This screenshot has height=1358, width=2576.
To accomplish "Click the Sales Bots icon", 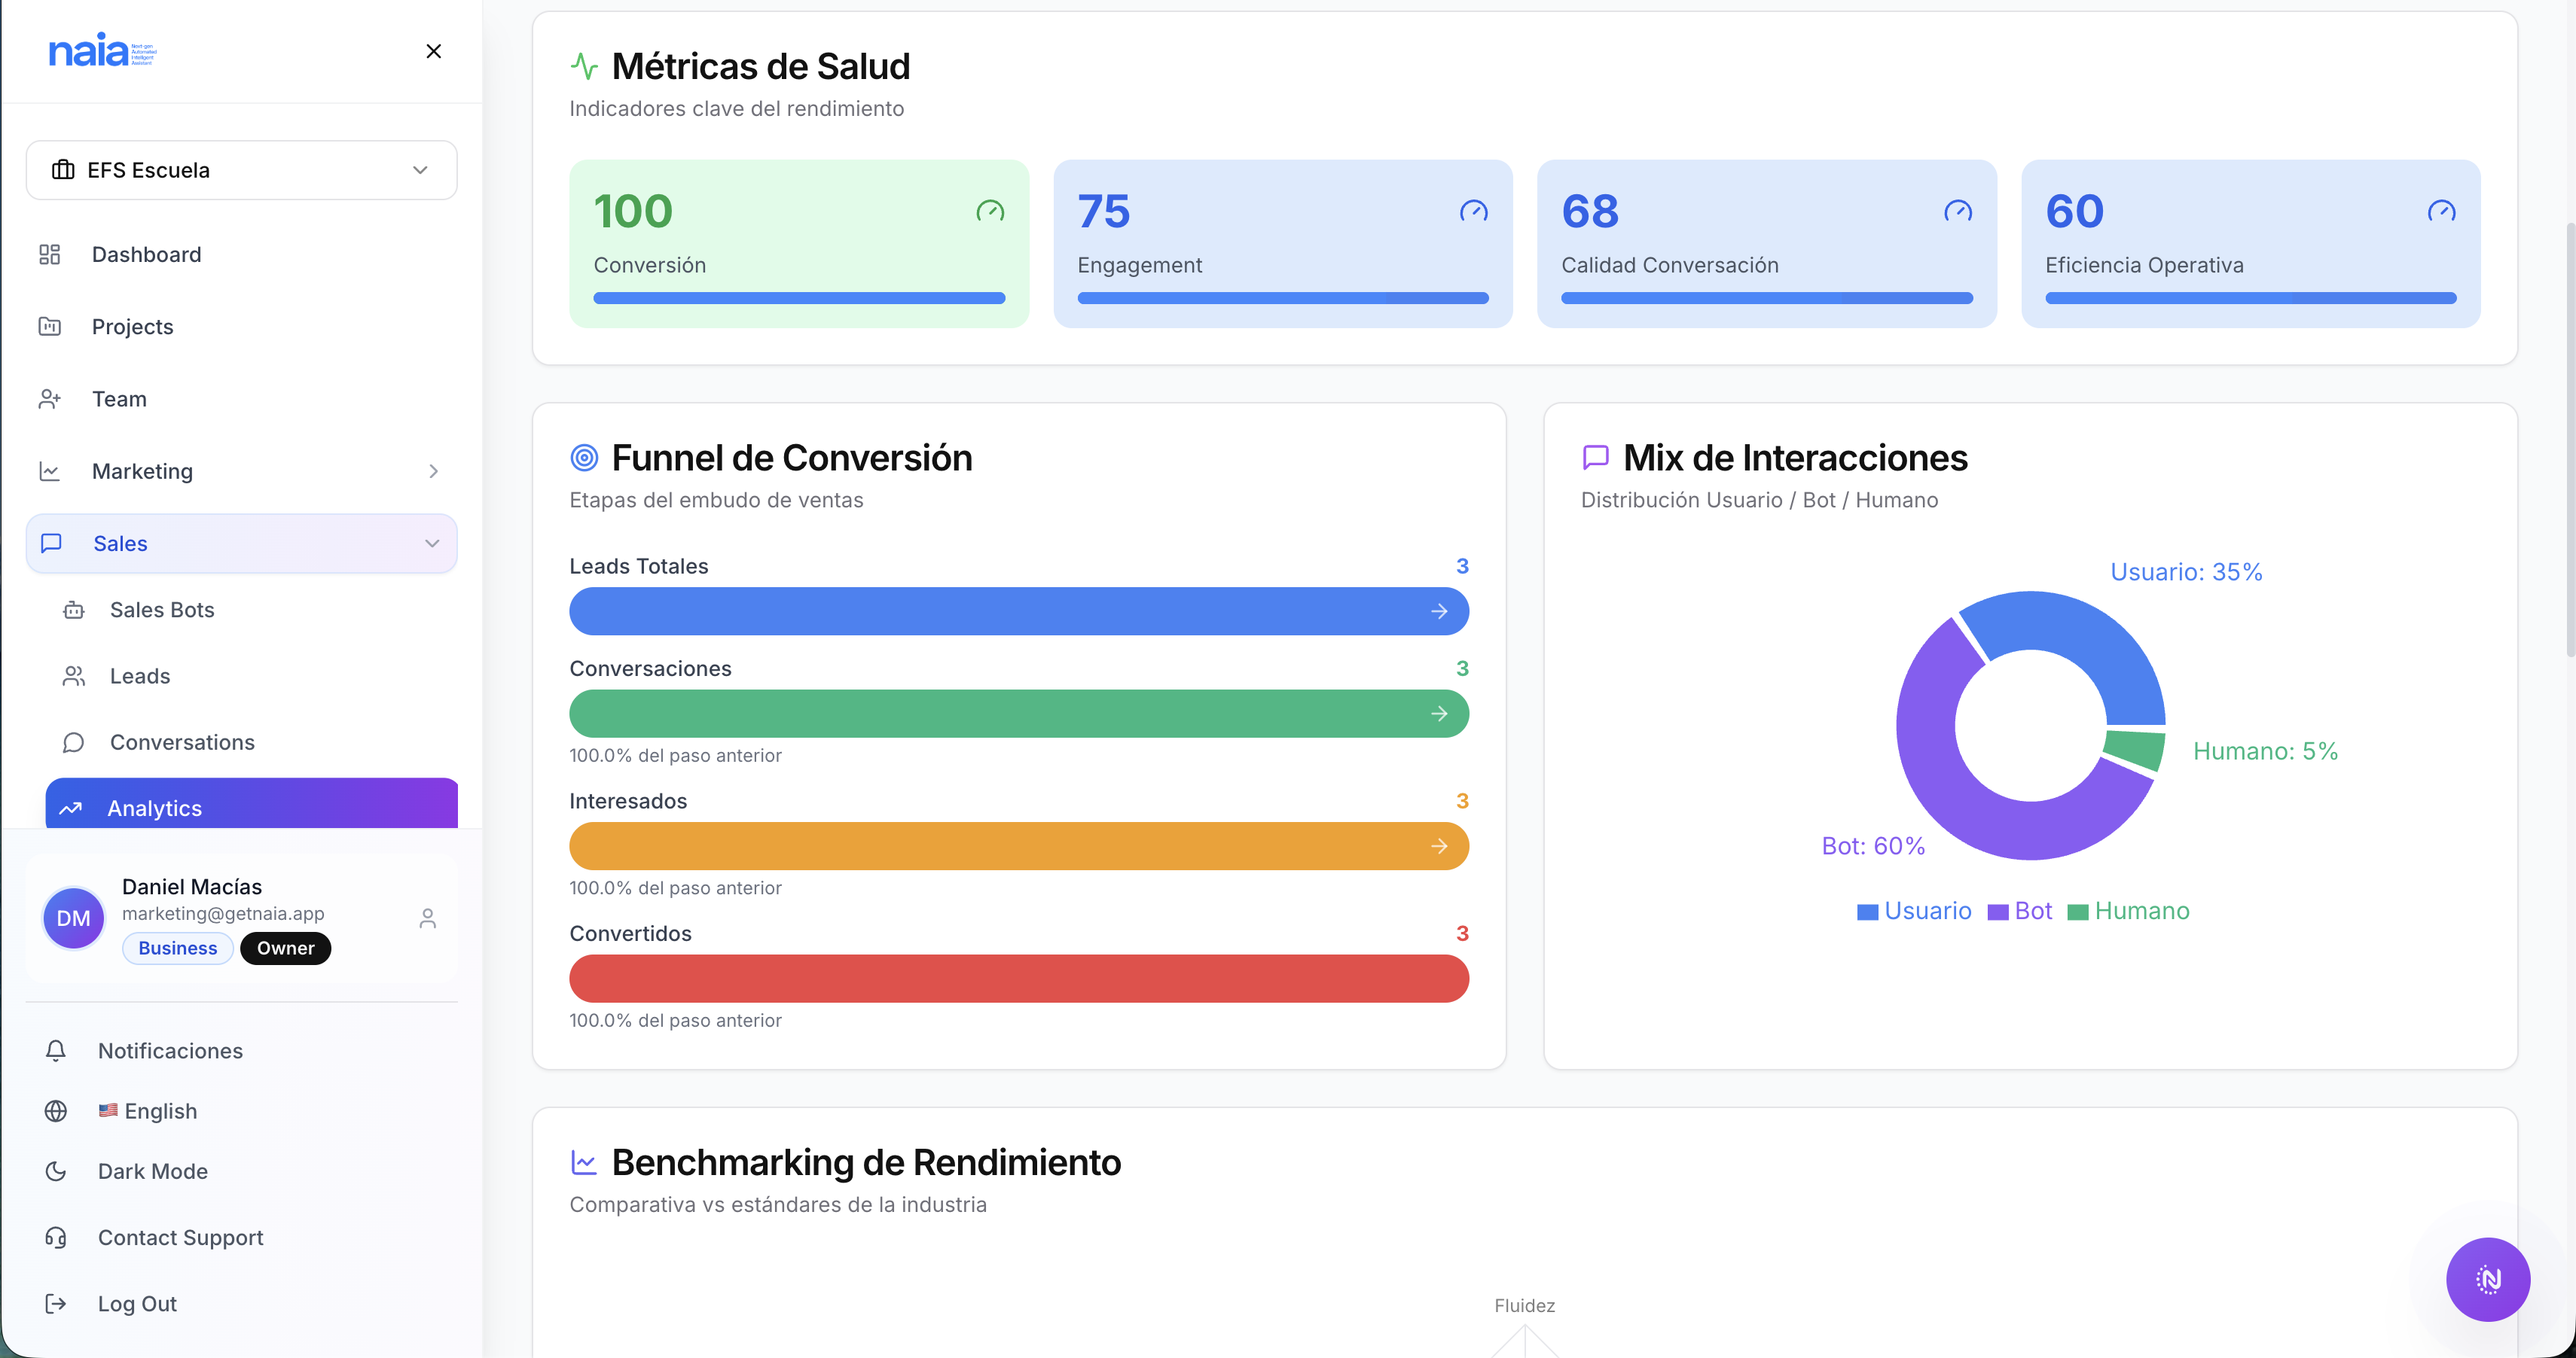I will point(74,610).
